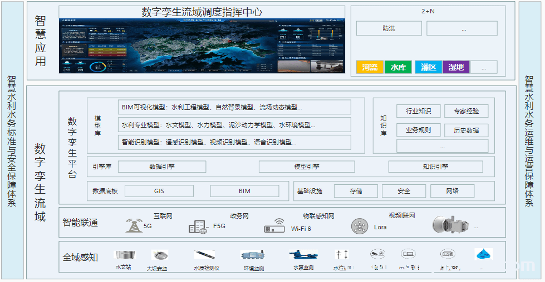
Task: Select the 水泵监测 blue pump icon
Action: pos(303,255)
